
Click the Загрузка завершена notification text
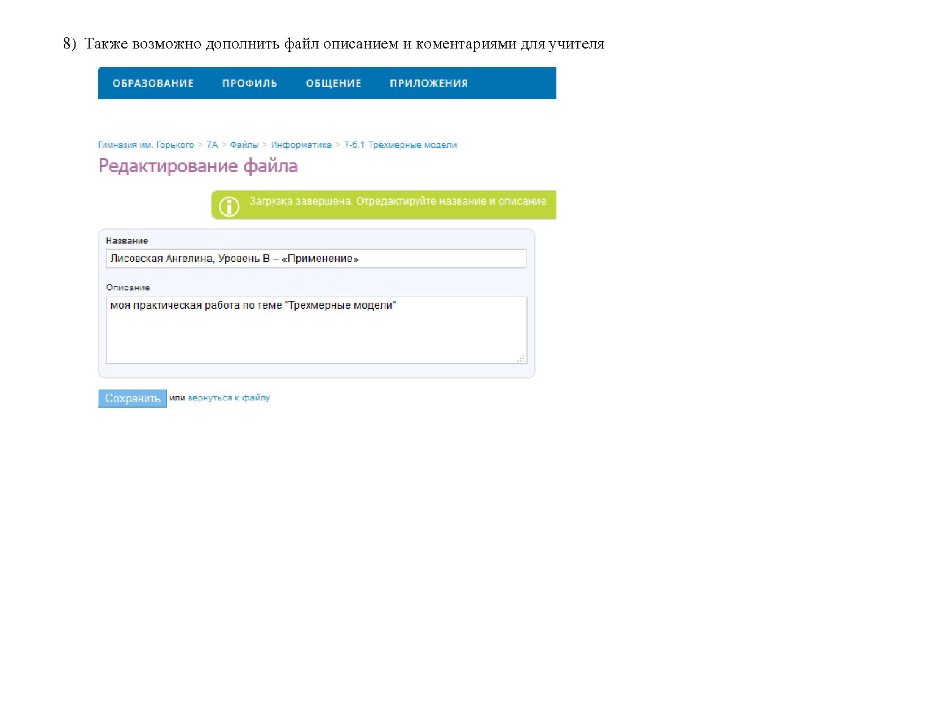click(399, 201)
